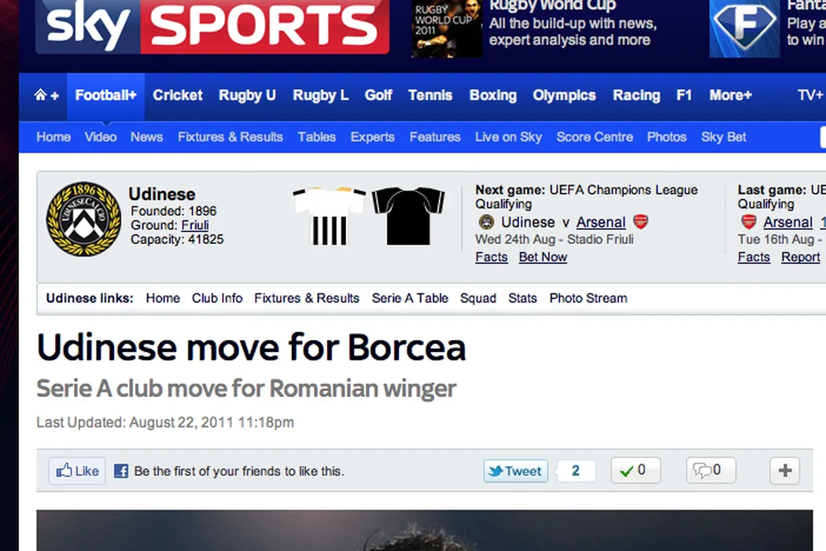The image size is (826, 551).
Task: Click the green checkmark vote counter
Action: 636,471
